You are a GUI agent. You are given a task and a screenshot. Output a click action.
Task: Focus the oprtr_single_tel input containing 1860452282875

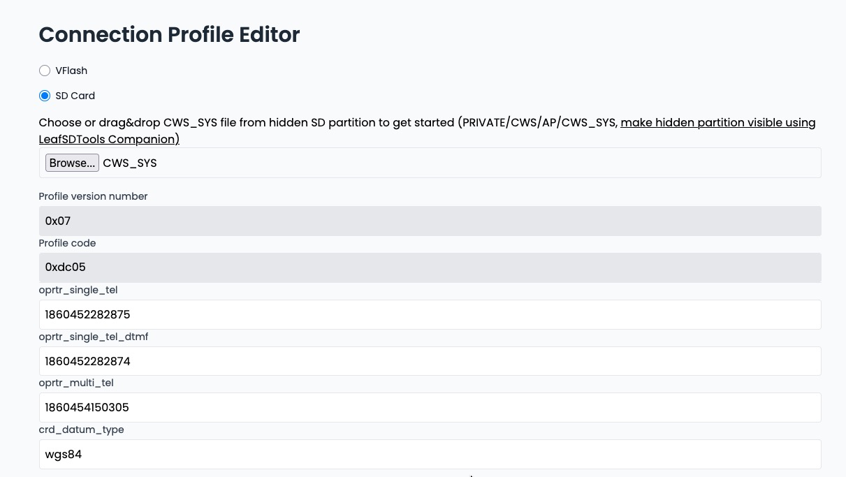(x=430, y=314)
